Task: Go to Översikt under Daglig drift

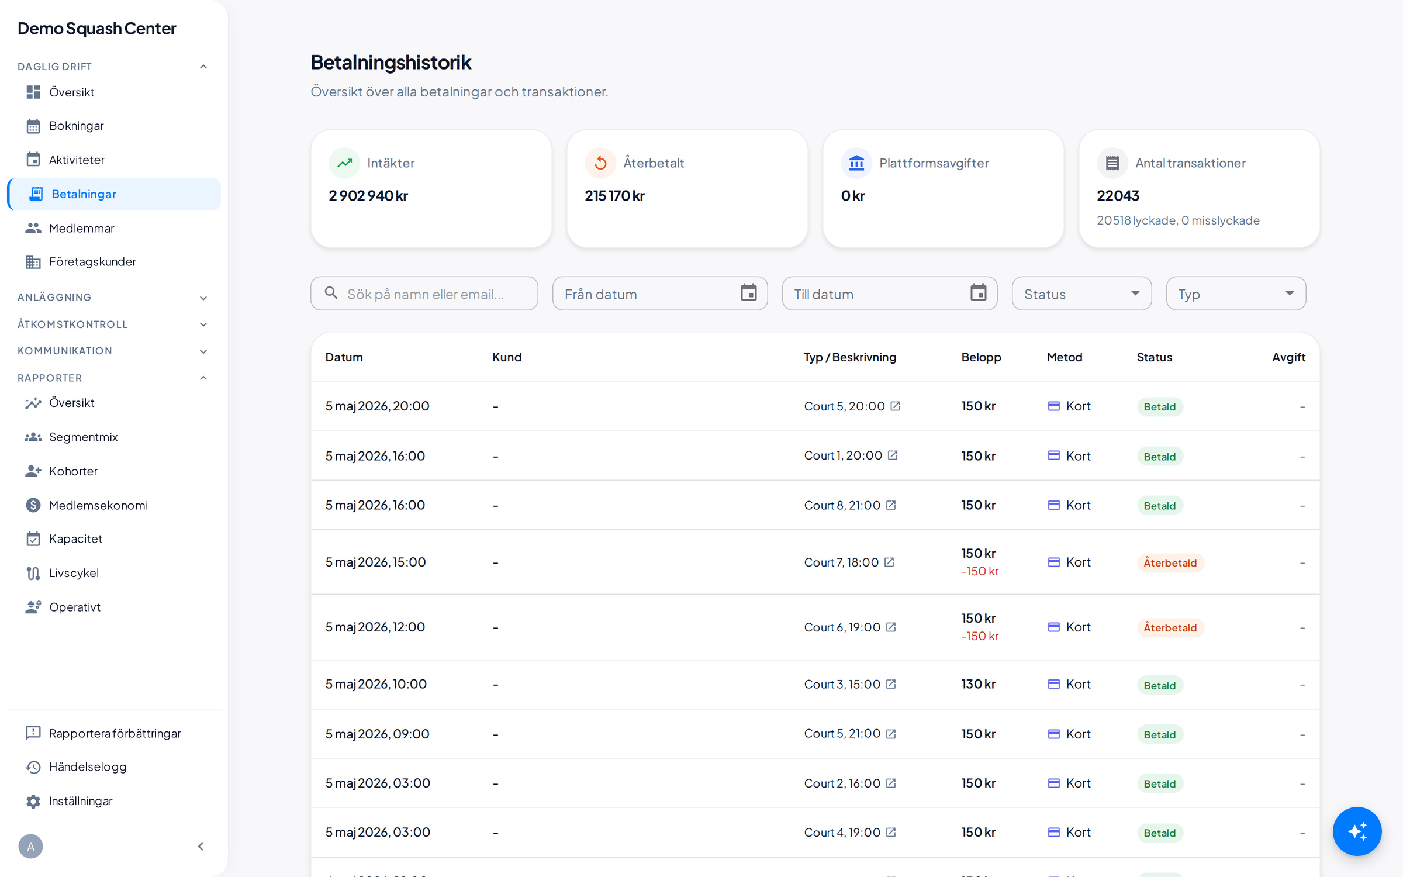Action: 114,92
